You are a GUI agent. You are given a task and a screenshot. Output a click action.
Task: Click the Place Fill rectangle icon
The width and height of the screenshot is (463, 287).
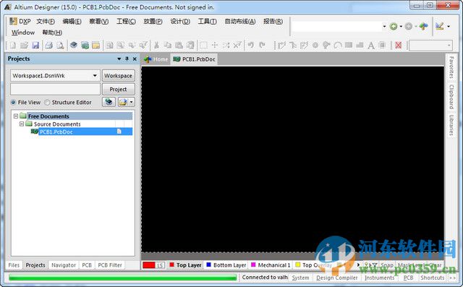coord(349,45)
